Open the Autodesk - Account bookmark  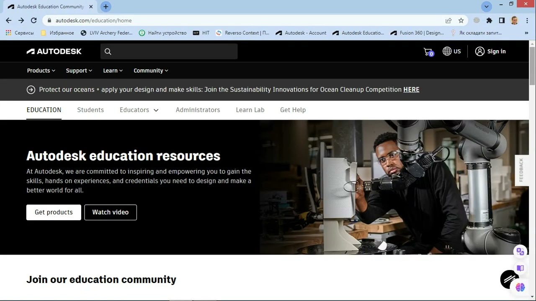(x=301, y=33)
